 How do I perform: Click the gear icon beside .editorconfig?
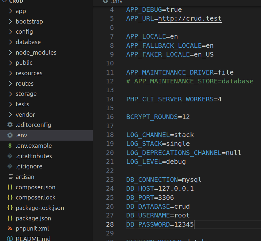[x=10, y=125]
